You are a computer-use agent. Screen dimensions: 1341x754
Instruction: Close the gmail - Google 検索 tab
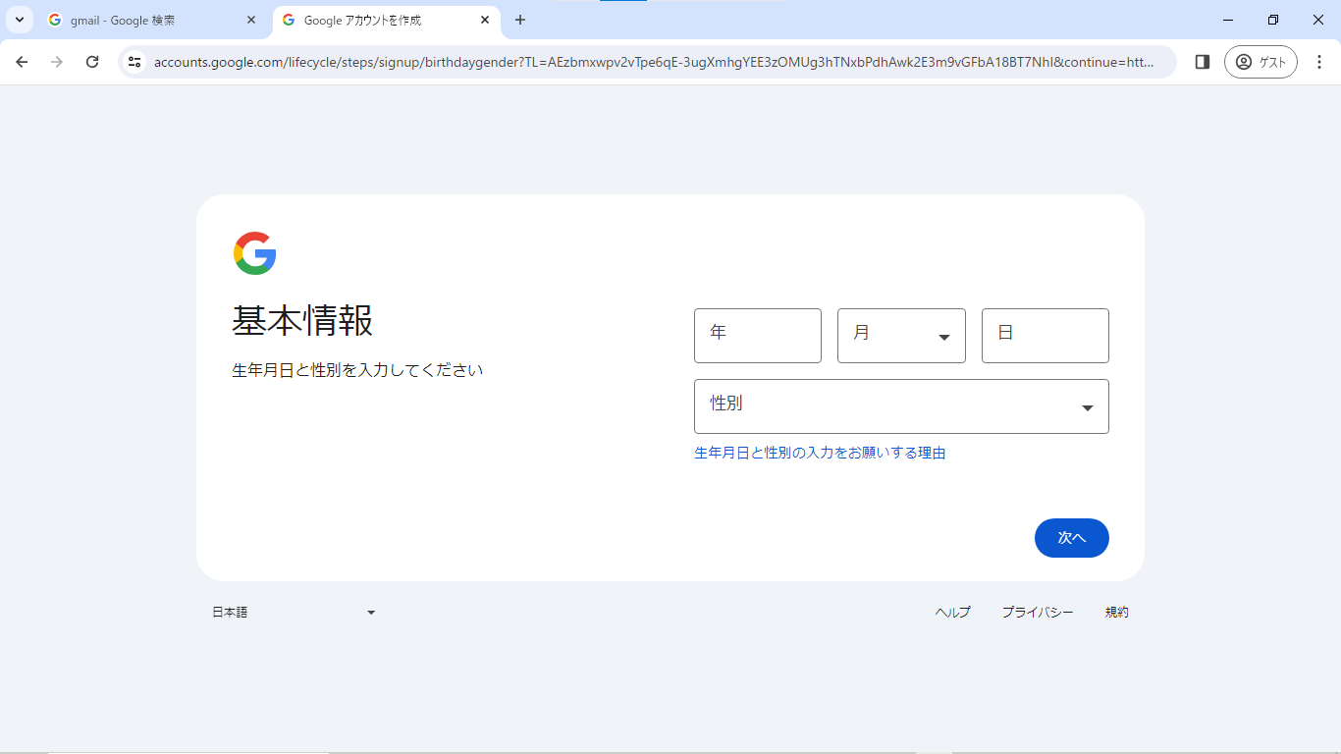[251, 20]
